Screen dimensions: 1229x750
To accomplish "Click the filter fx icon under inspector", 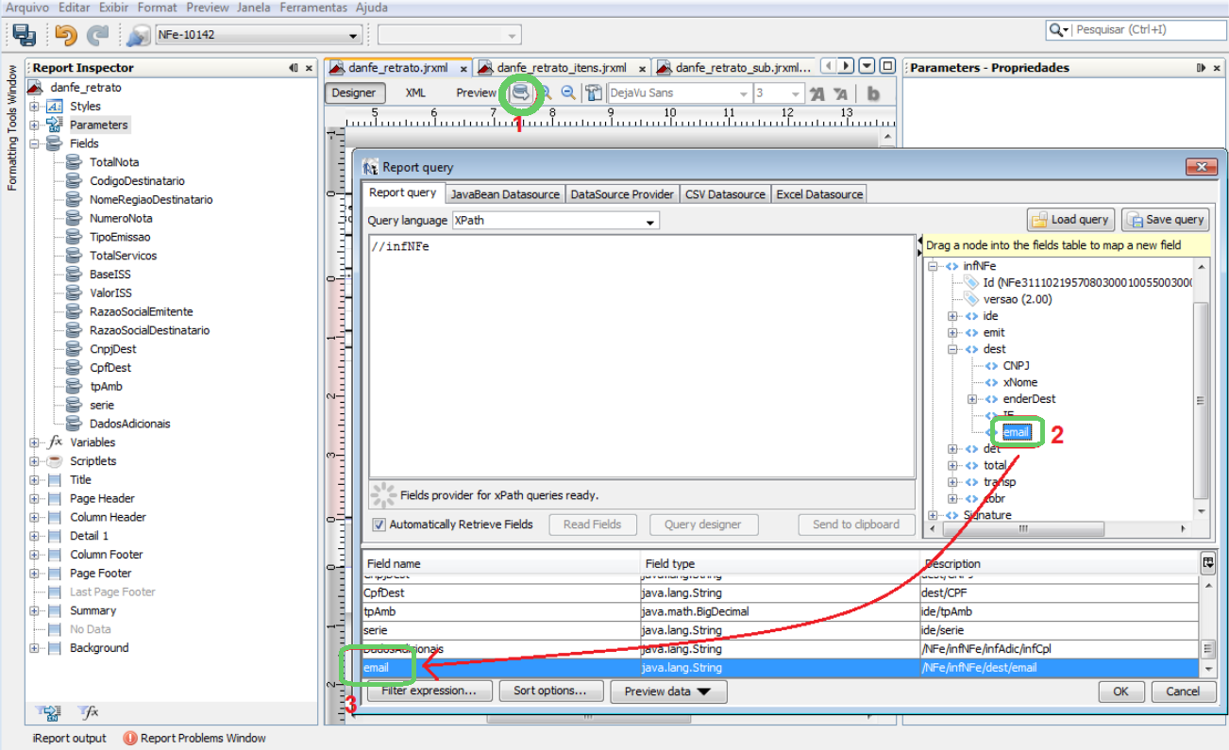I will click(x=88, y=712).
